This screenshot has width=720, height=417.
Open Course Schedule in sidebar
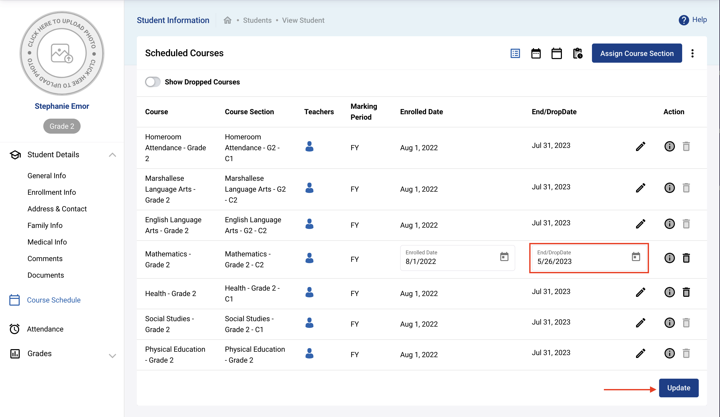pyautogui.click(x=53, y=300)
